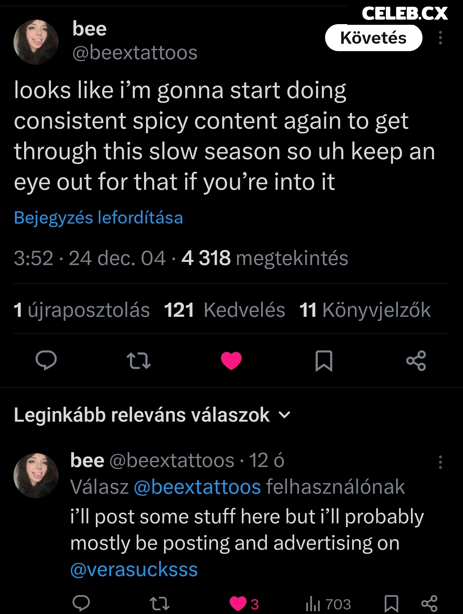Unlike the main post's pink heart
Screen dimensions: 463x614
pos(231,361)
